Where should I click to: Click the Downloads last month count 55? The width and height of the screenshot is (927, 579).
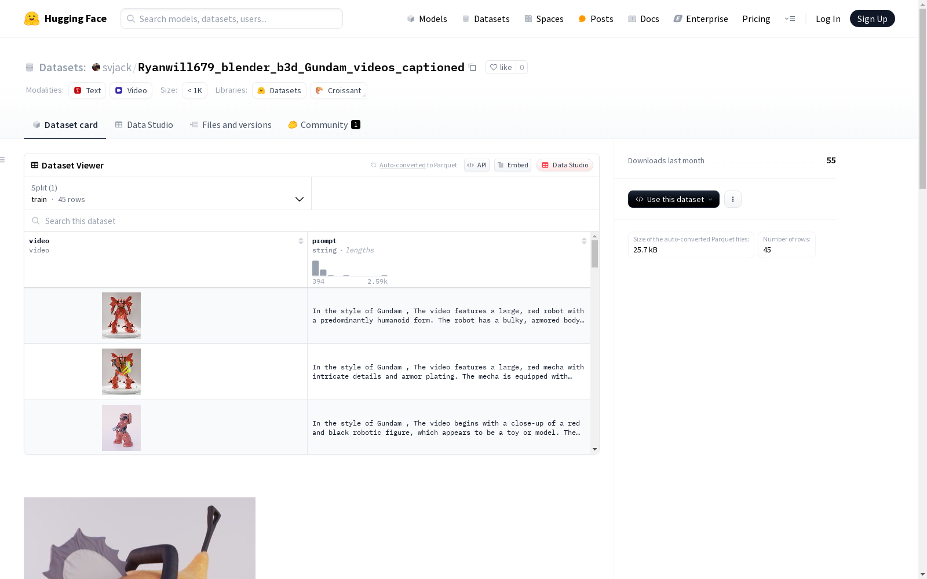tap(831, 160)
